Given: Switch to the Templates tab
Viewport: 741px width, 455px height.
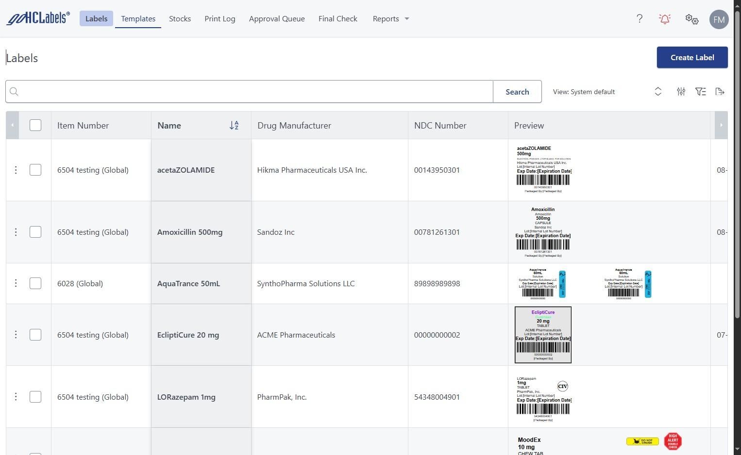Looking at the screenshot, I should coord(138,19).
